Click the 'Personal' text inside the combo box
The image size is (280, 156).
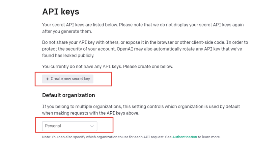click(x=53, y=126)
